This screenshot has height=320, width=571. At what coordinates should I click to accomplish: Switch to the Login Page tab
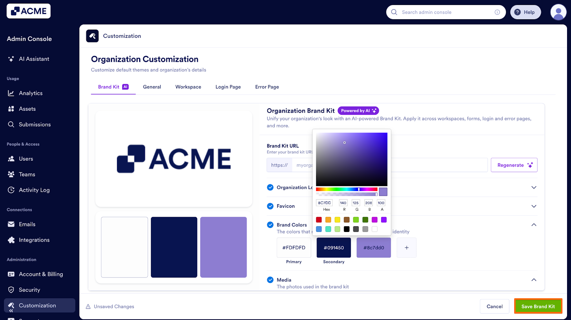point(228,87)
